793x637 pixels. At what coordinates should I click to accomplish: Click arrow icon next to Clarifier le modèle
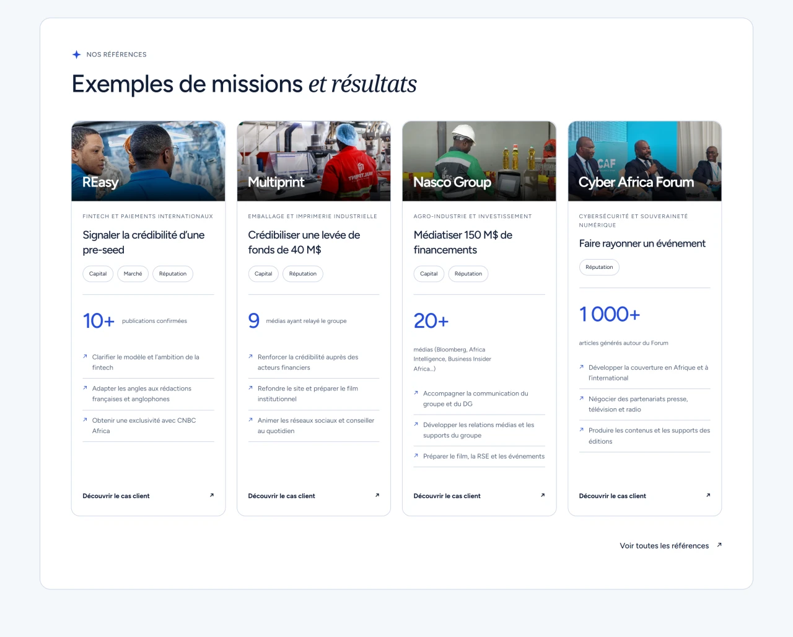85,356
